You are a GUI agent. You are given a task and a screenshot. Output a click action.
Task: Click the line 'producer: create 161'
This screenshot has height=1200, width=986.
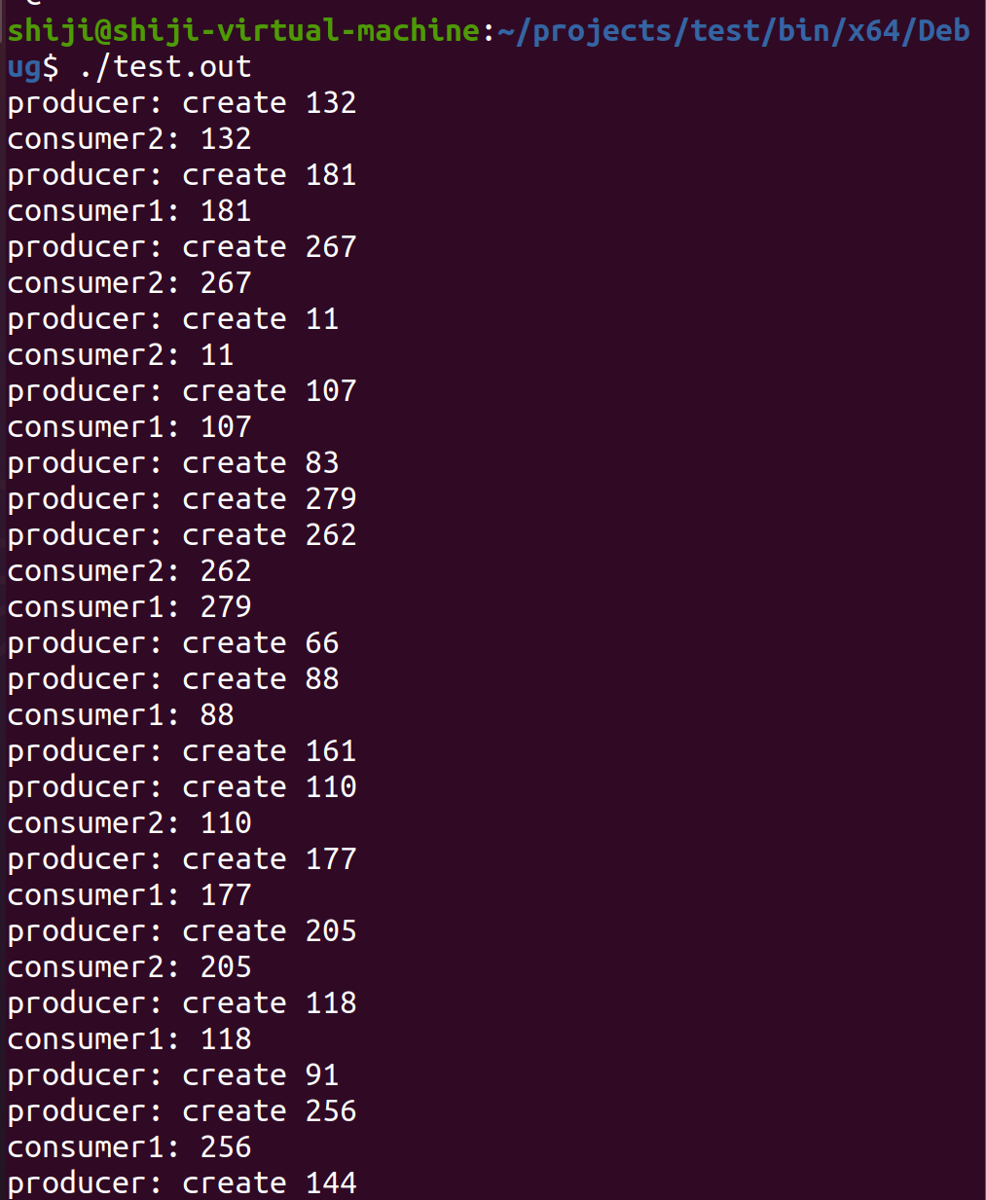[x=182, y=751]
